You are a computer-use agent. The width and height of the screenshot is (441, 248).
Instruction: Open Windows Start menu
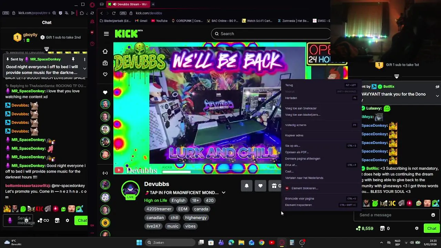139,242
